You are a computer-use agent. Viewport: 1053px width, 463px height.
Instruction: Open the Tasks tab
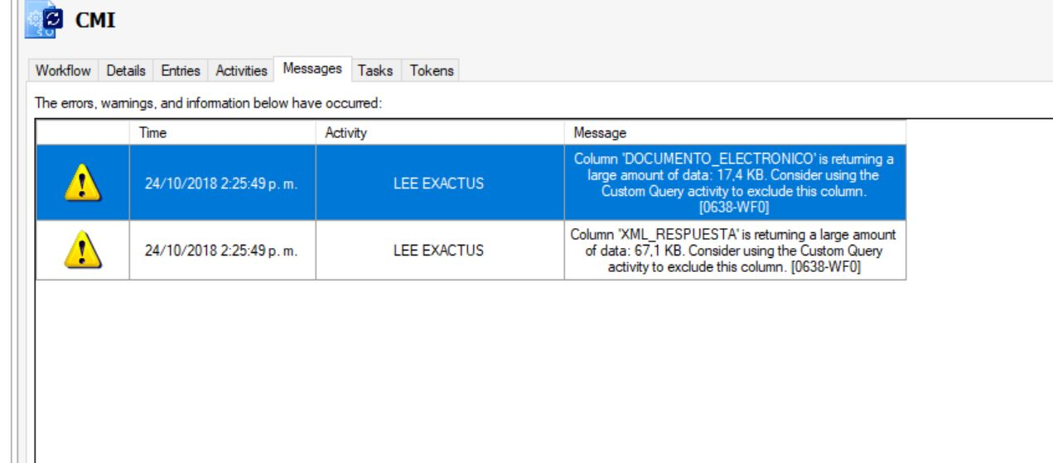tap(376, 71)
